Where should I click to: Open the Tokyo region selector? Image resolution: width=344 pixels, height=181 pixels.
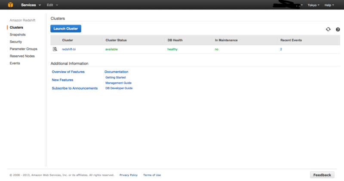click(x=313, y=5)
